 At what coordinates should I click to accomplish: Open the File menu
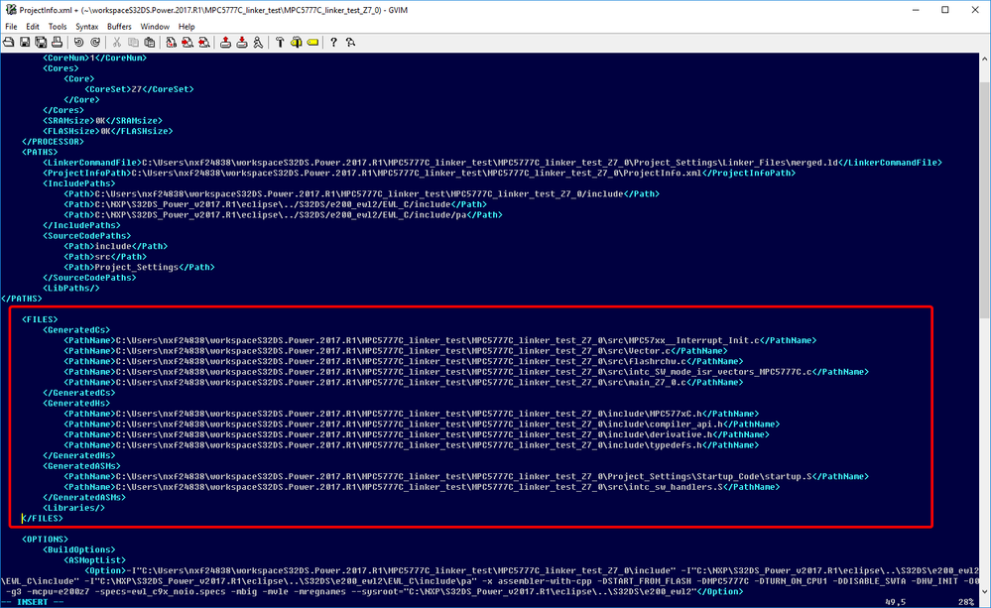click(x=11, y=27)
